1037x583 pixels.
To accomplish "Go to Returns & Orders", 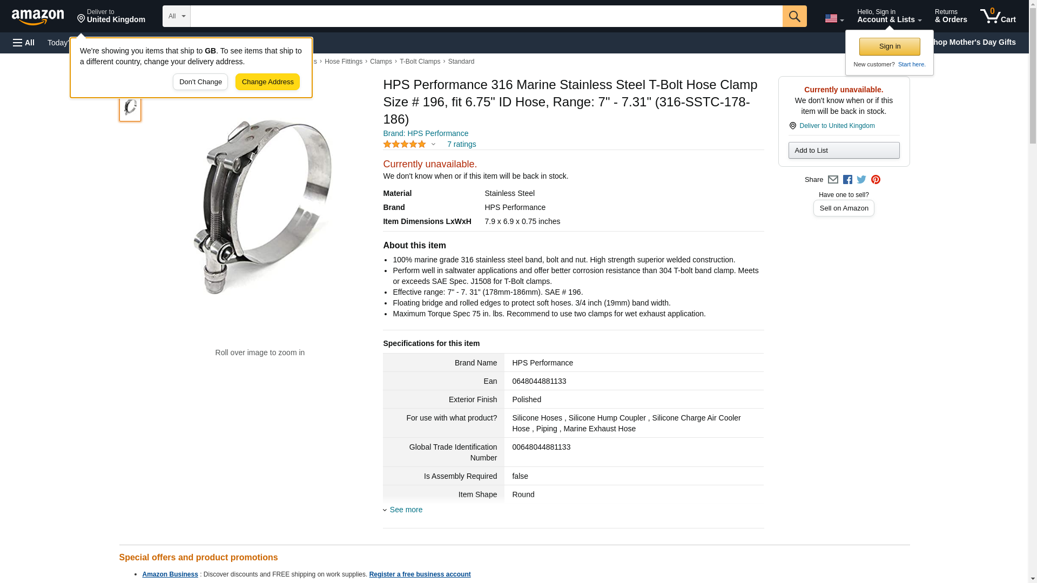I will tap(951, 16).
